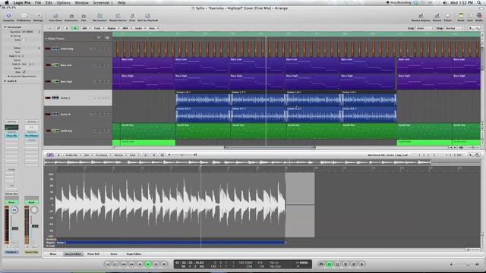
Task: Toggle Read automation on Stereo Out strip
Action: coord(31,202)
